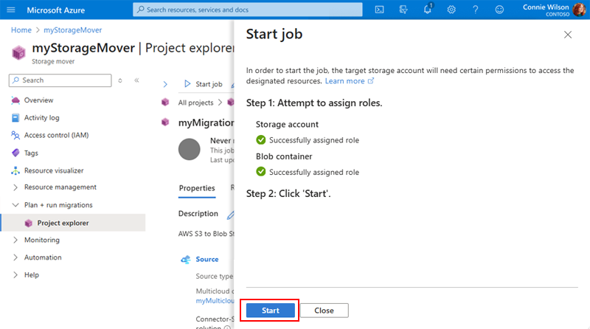This screenshot has height=329, width=590.
Task: Expand the Monitoring section
Action: tap(15, 240)
